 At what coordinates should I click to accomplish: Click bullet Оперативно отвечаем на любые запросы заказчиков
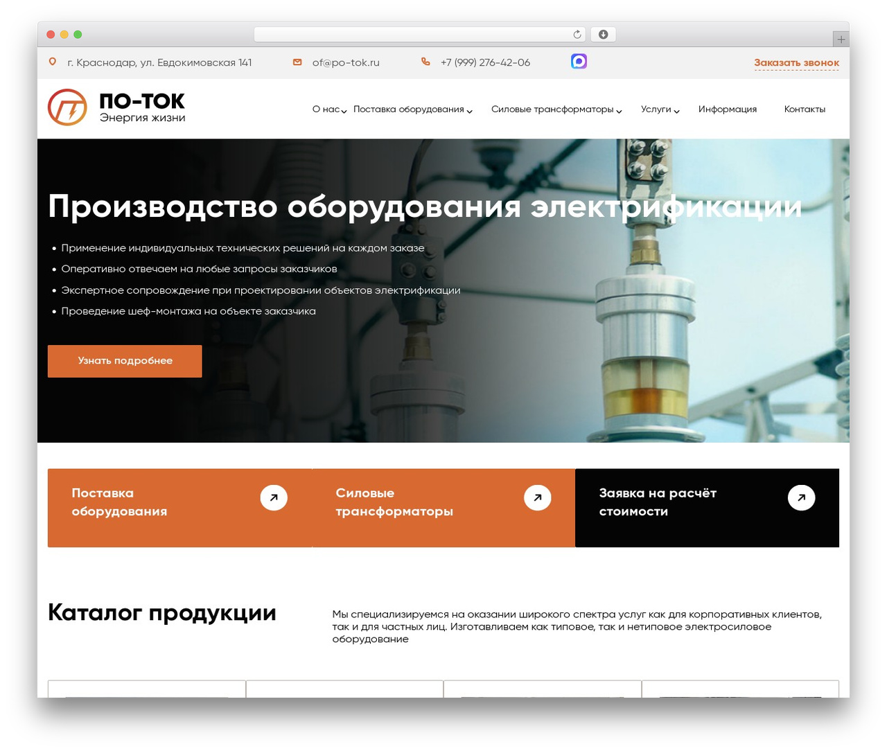point(199,269)
